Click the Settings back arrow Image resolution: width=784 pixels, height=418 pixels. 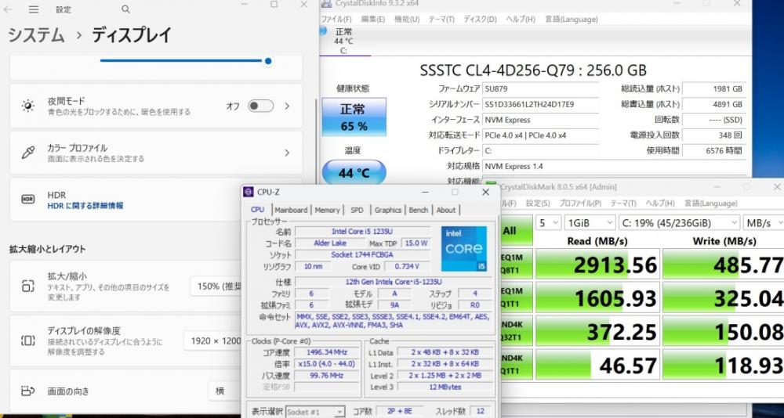pyautogui.click(x=9, y=9)
